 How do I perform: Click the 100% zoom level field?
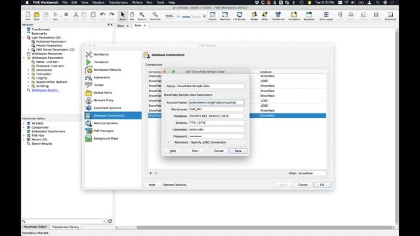coord(169,16)
